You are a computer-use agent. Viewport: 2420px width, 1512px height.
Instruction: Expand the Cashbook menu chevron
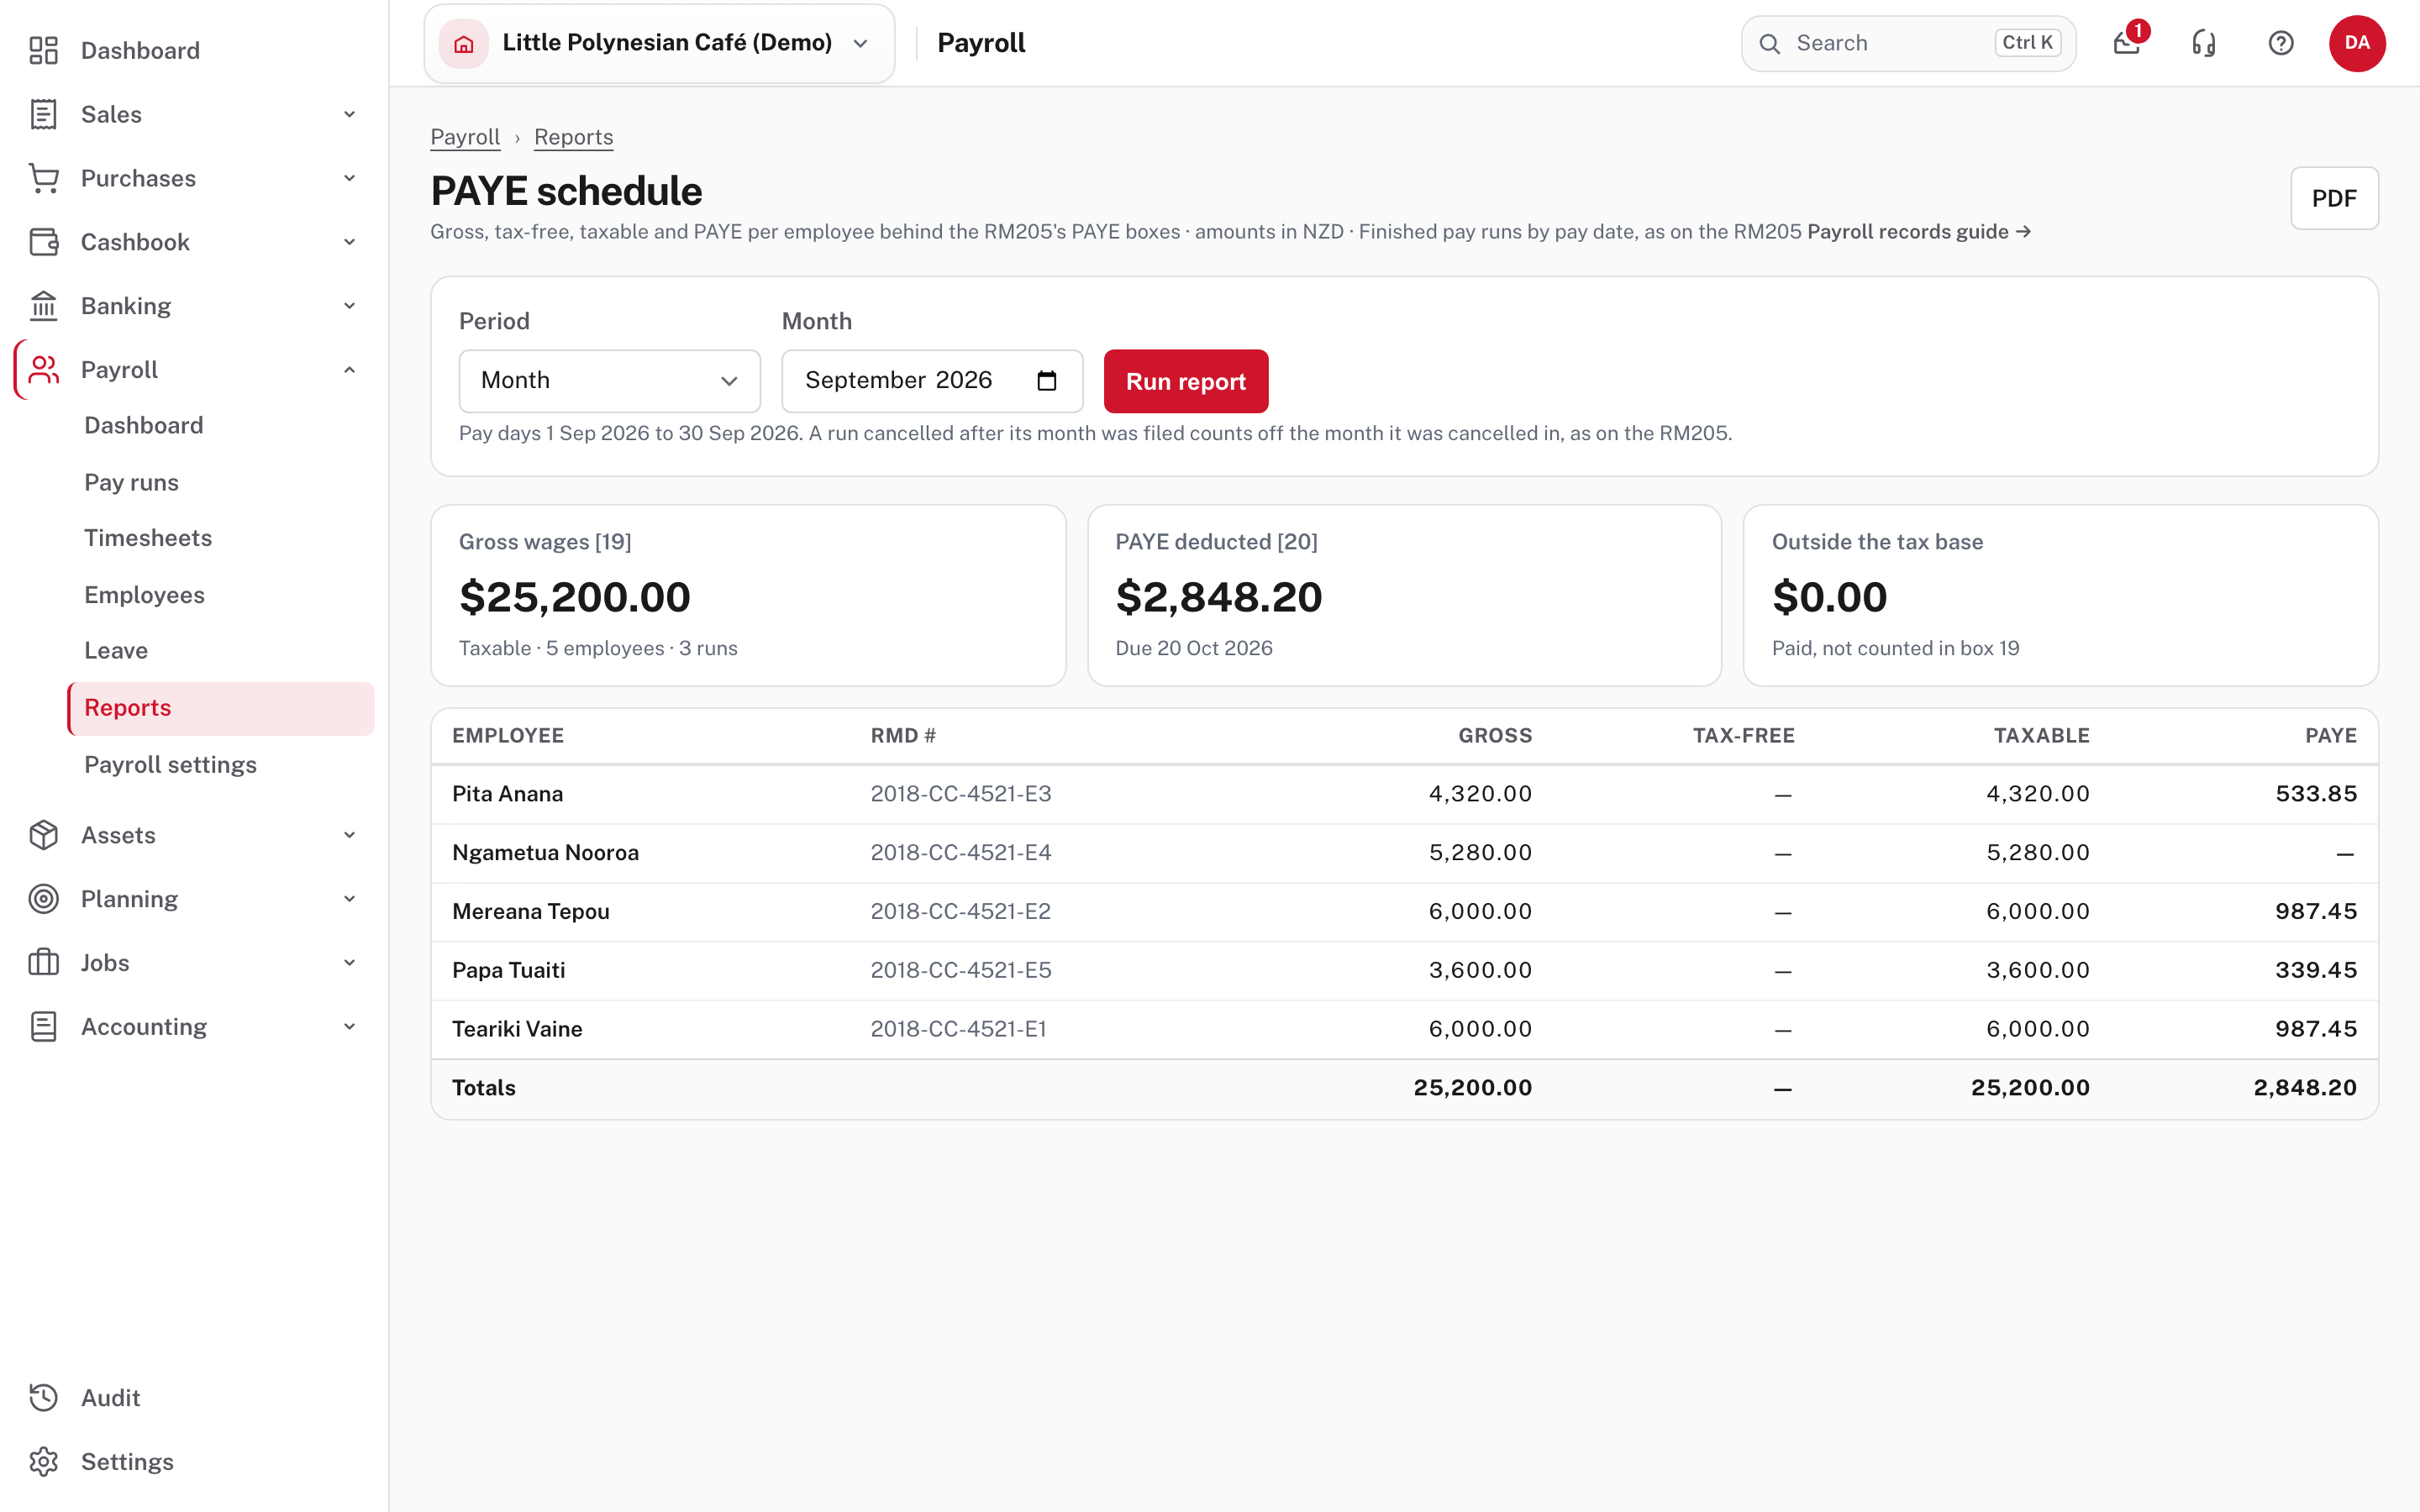click(349, 242)
